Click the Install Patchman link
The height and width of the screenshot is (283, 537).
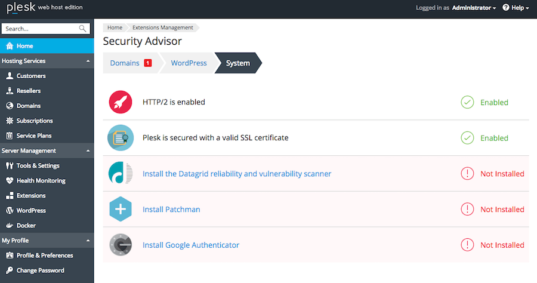click(x=171, y=210)
